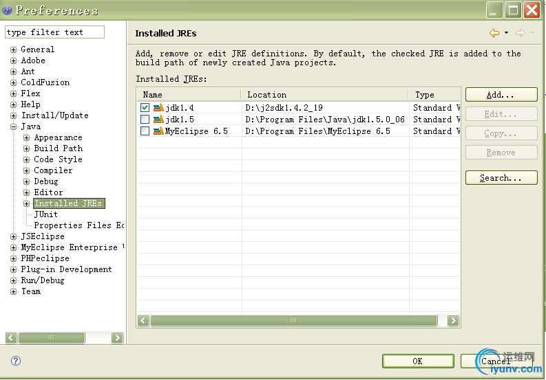Click the type filter text field
Screen dimensions: 546x380
pos(54,32)
